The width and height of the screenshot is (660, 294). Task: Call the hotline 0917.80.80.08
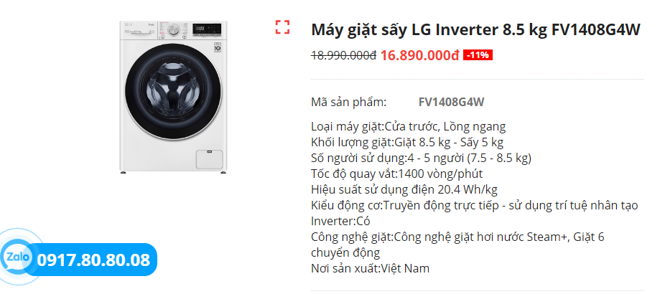pos(93,260)
